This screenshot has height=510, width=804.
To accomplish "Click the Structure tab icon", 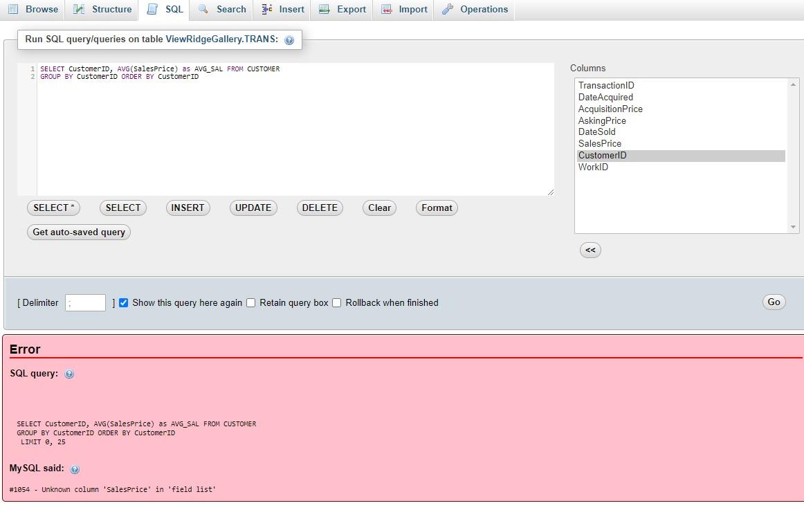I will pos(78,9).
